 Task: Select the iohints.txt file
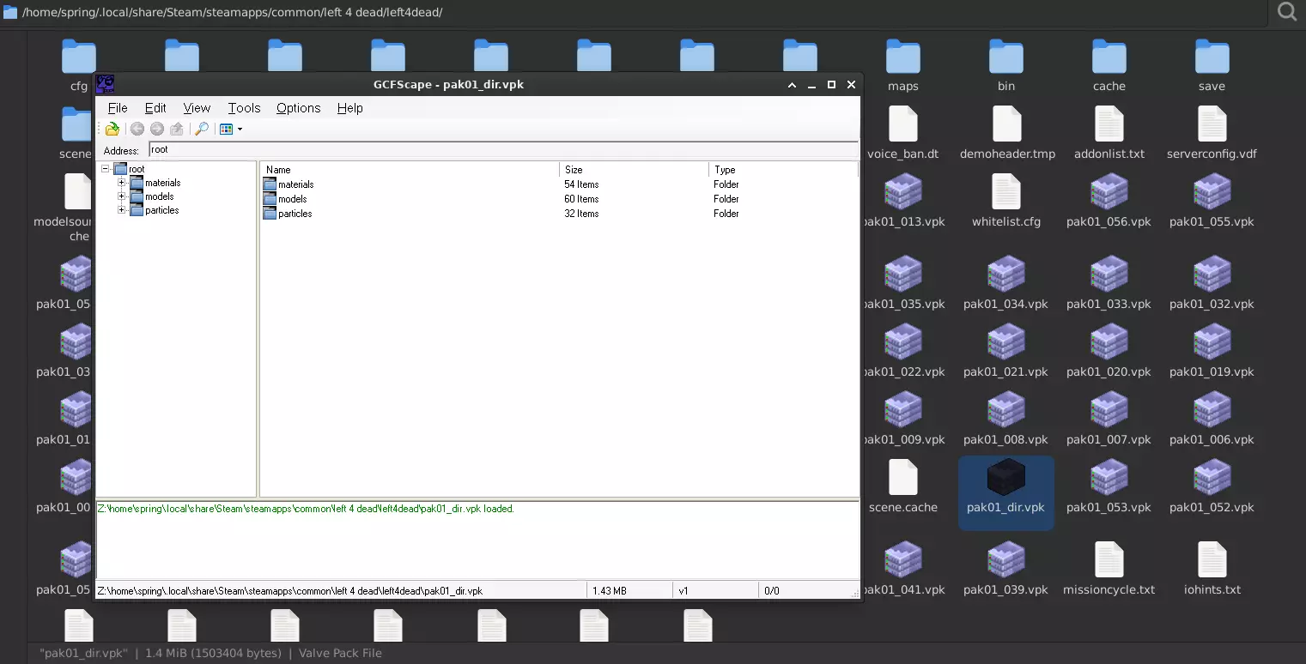(1212, 569)
